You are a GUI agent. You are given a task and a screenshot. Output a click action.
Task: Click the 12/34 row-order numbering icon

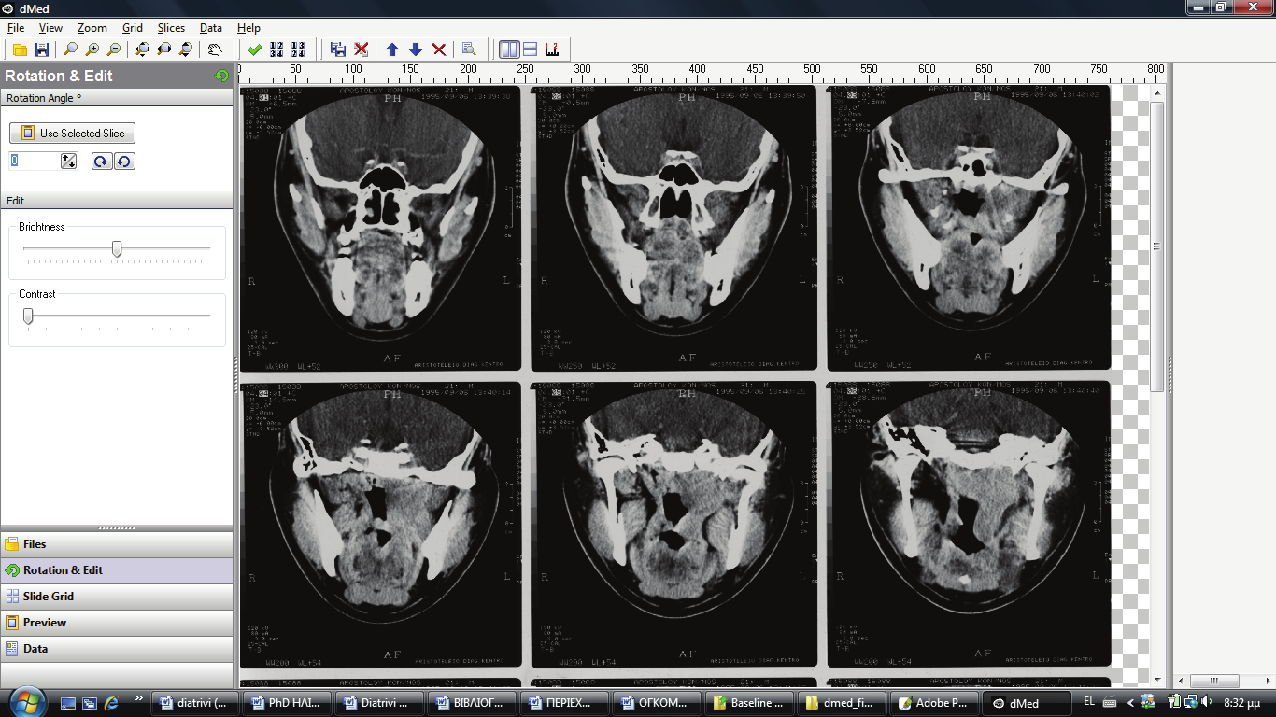[276, 49]
